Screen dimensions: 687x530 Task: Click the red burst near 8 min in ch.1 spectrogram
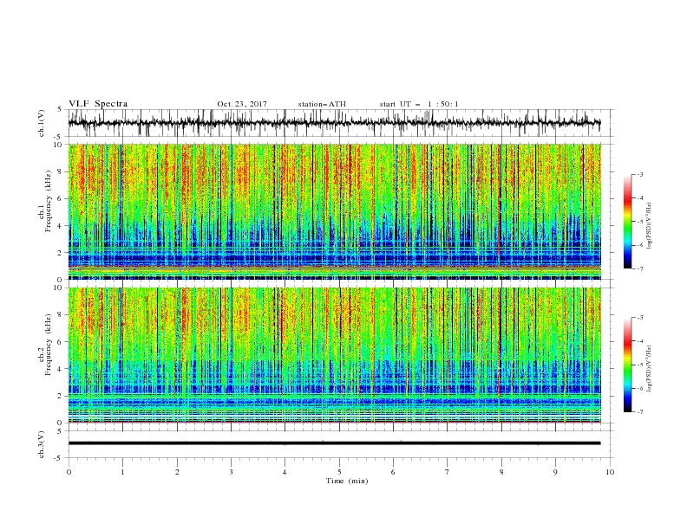pos(499,199)
